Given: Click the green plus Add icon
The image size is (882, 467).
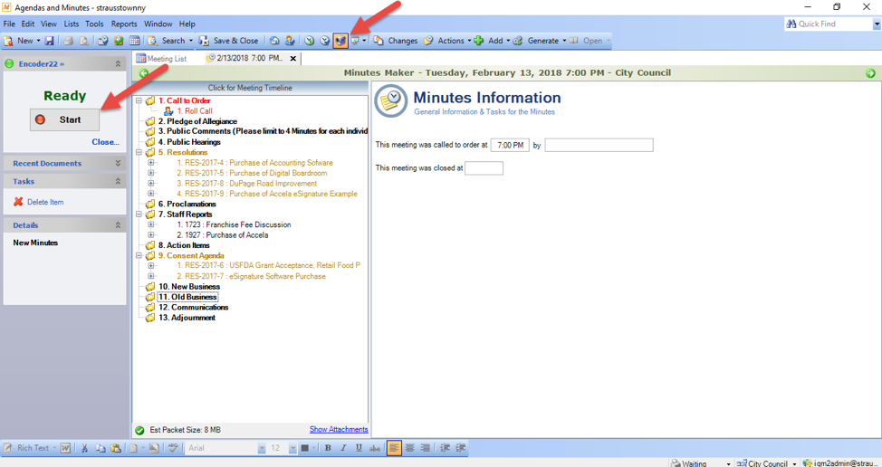Looking at the screenshot, I should [x=479, y=41].
